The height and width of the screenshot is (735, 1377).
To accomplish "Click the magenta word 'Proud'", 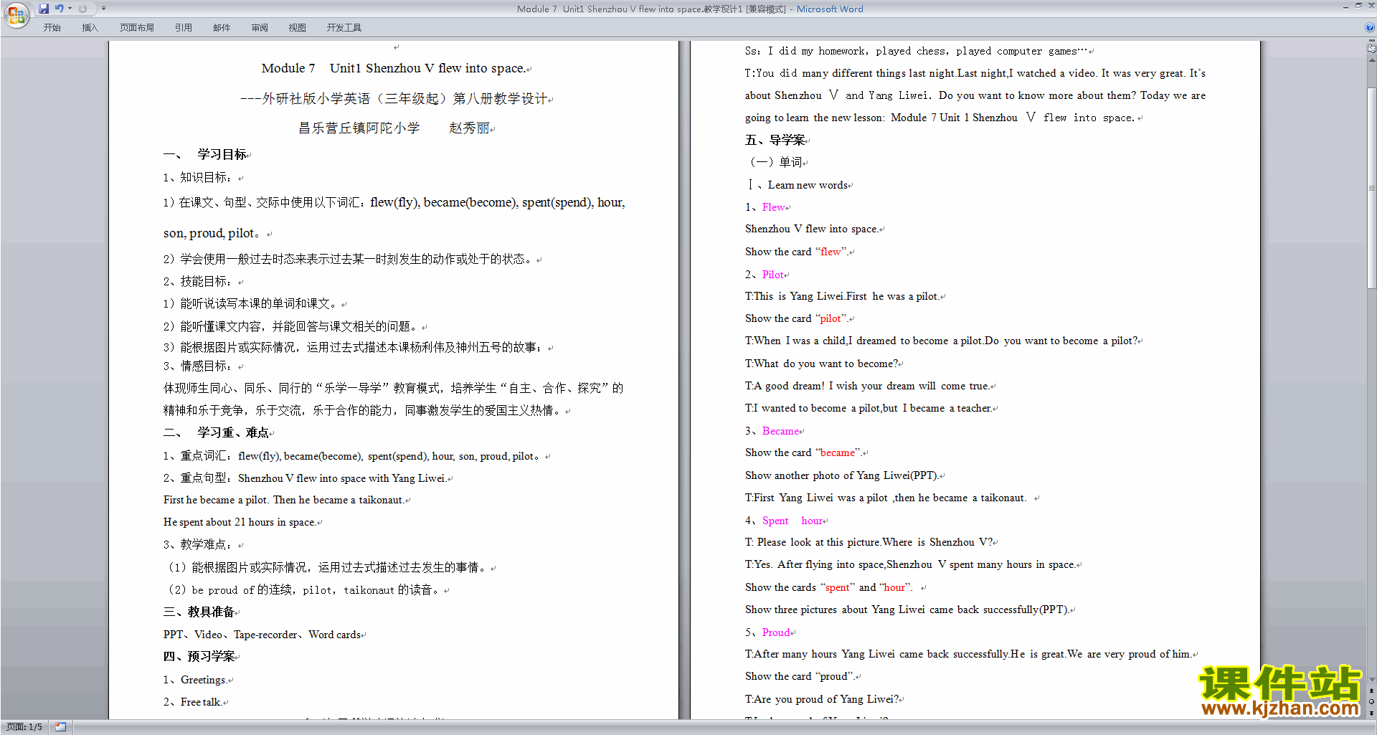I will point(776,632).
